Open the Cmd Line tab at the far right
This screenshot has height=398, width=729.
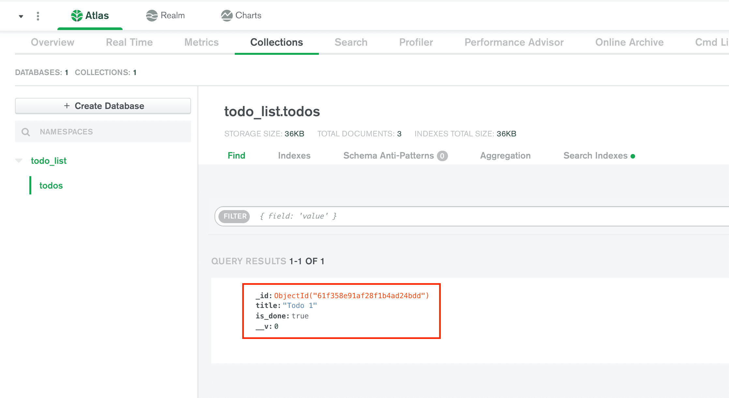point(712,42)
